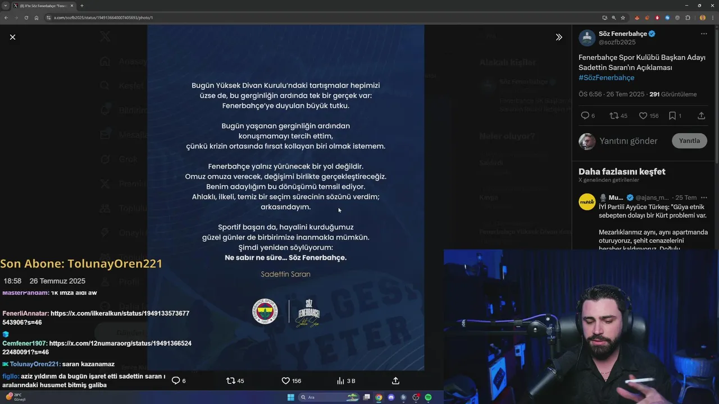Open the 12numaraorg x.com link in chat
The height and width of the screenshot is (404, 719).
97,347
